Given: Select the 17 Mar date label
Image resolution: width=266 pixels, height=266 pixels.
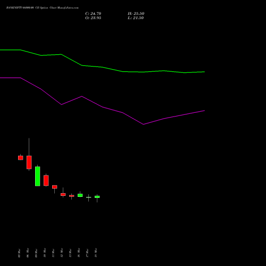Looking at the screenshot, I should (87, 253).
